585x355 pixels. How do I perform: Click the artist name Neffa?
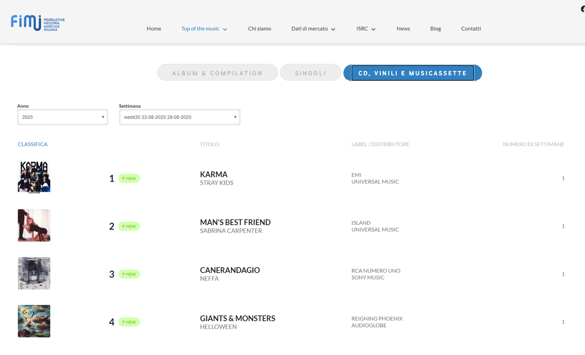209,279
